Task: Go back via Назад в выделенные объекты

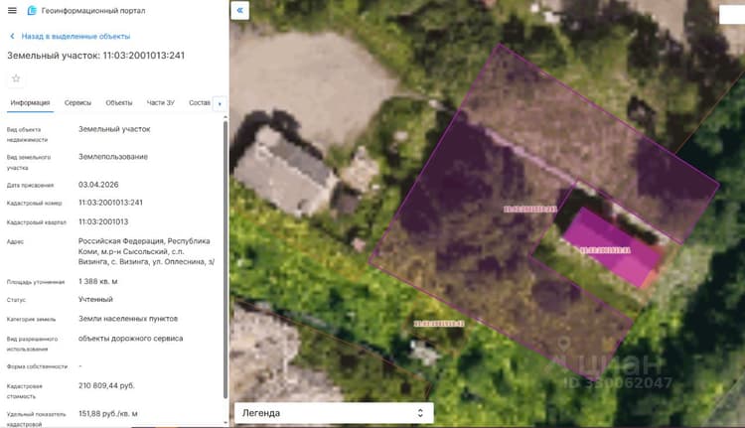Action: pos(75,36)
